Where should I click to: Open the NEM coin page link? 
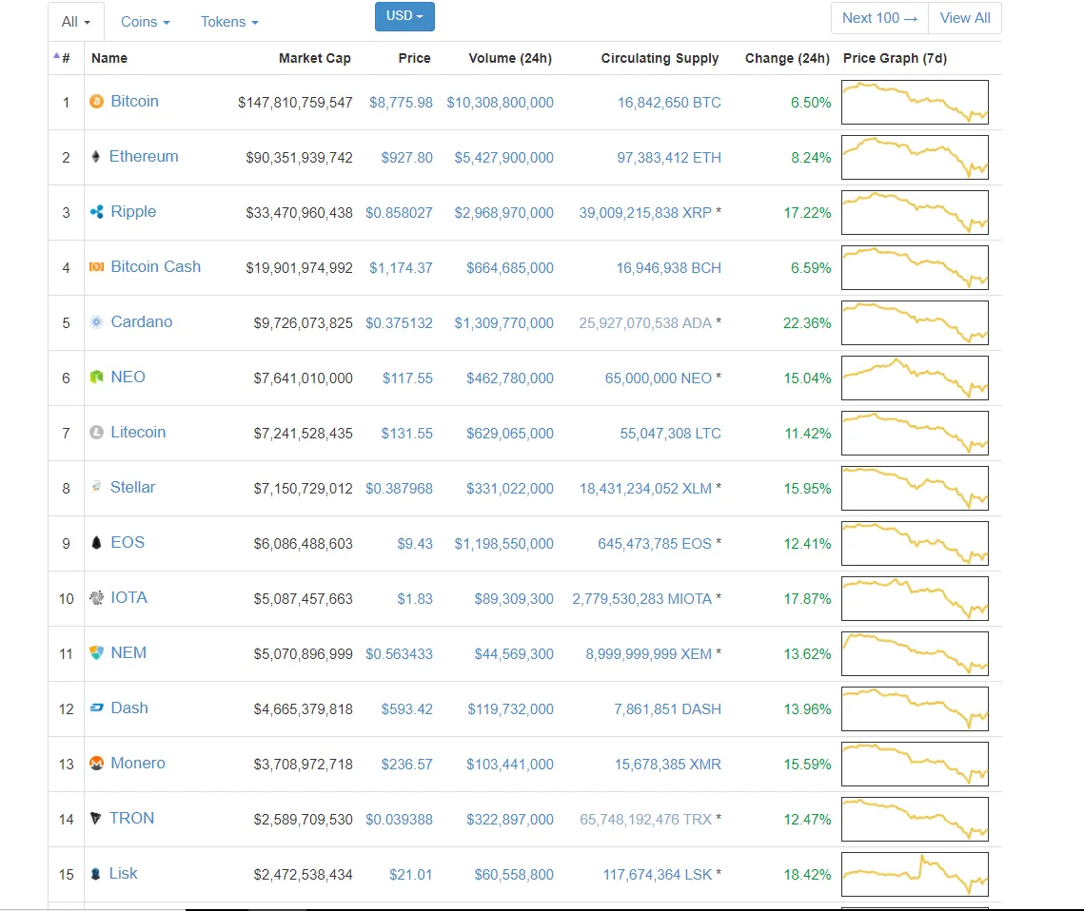[128, 652]
